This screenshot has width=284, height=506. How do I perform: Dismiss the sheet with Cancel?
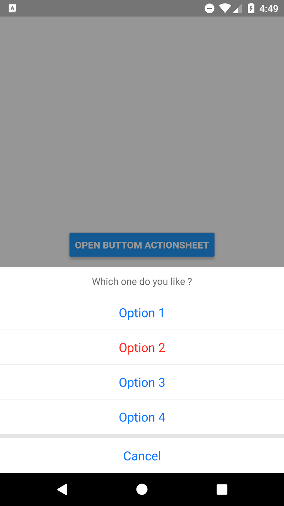(x=142, y=455)
